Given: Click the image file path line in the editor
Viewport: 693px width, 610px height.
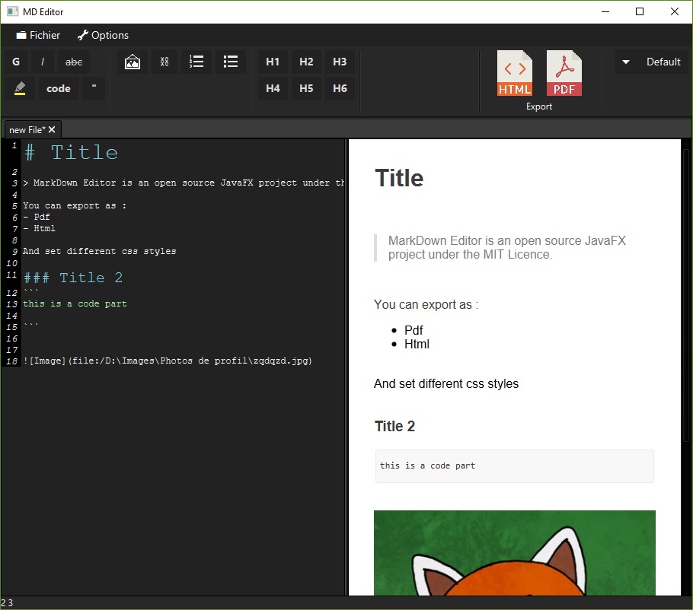Looking at the screenshot, I should (168, 361).
